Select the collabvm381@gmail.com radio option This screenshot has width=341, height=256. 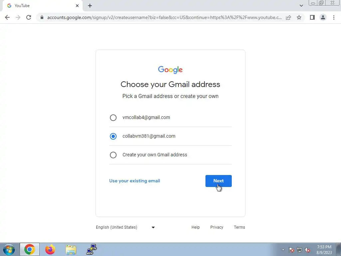coord(113,136)
